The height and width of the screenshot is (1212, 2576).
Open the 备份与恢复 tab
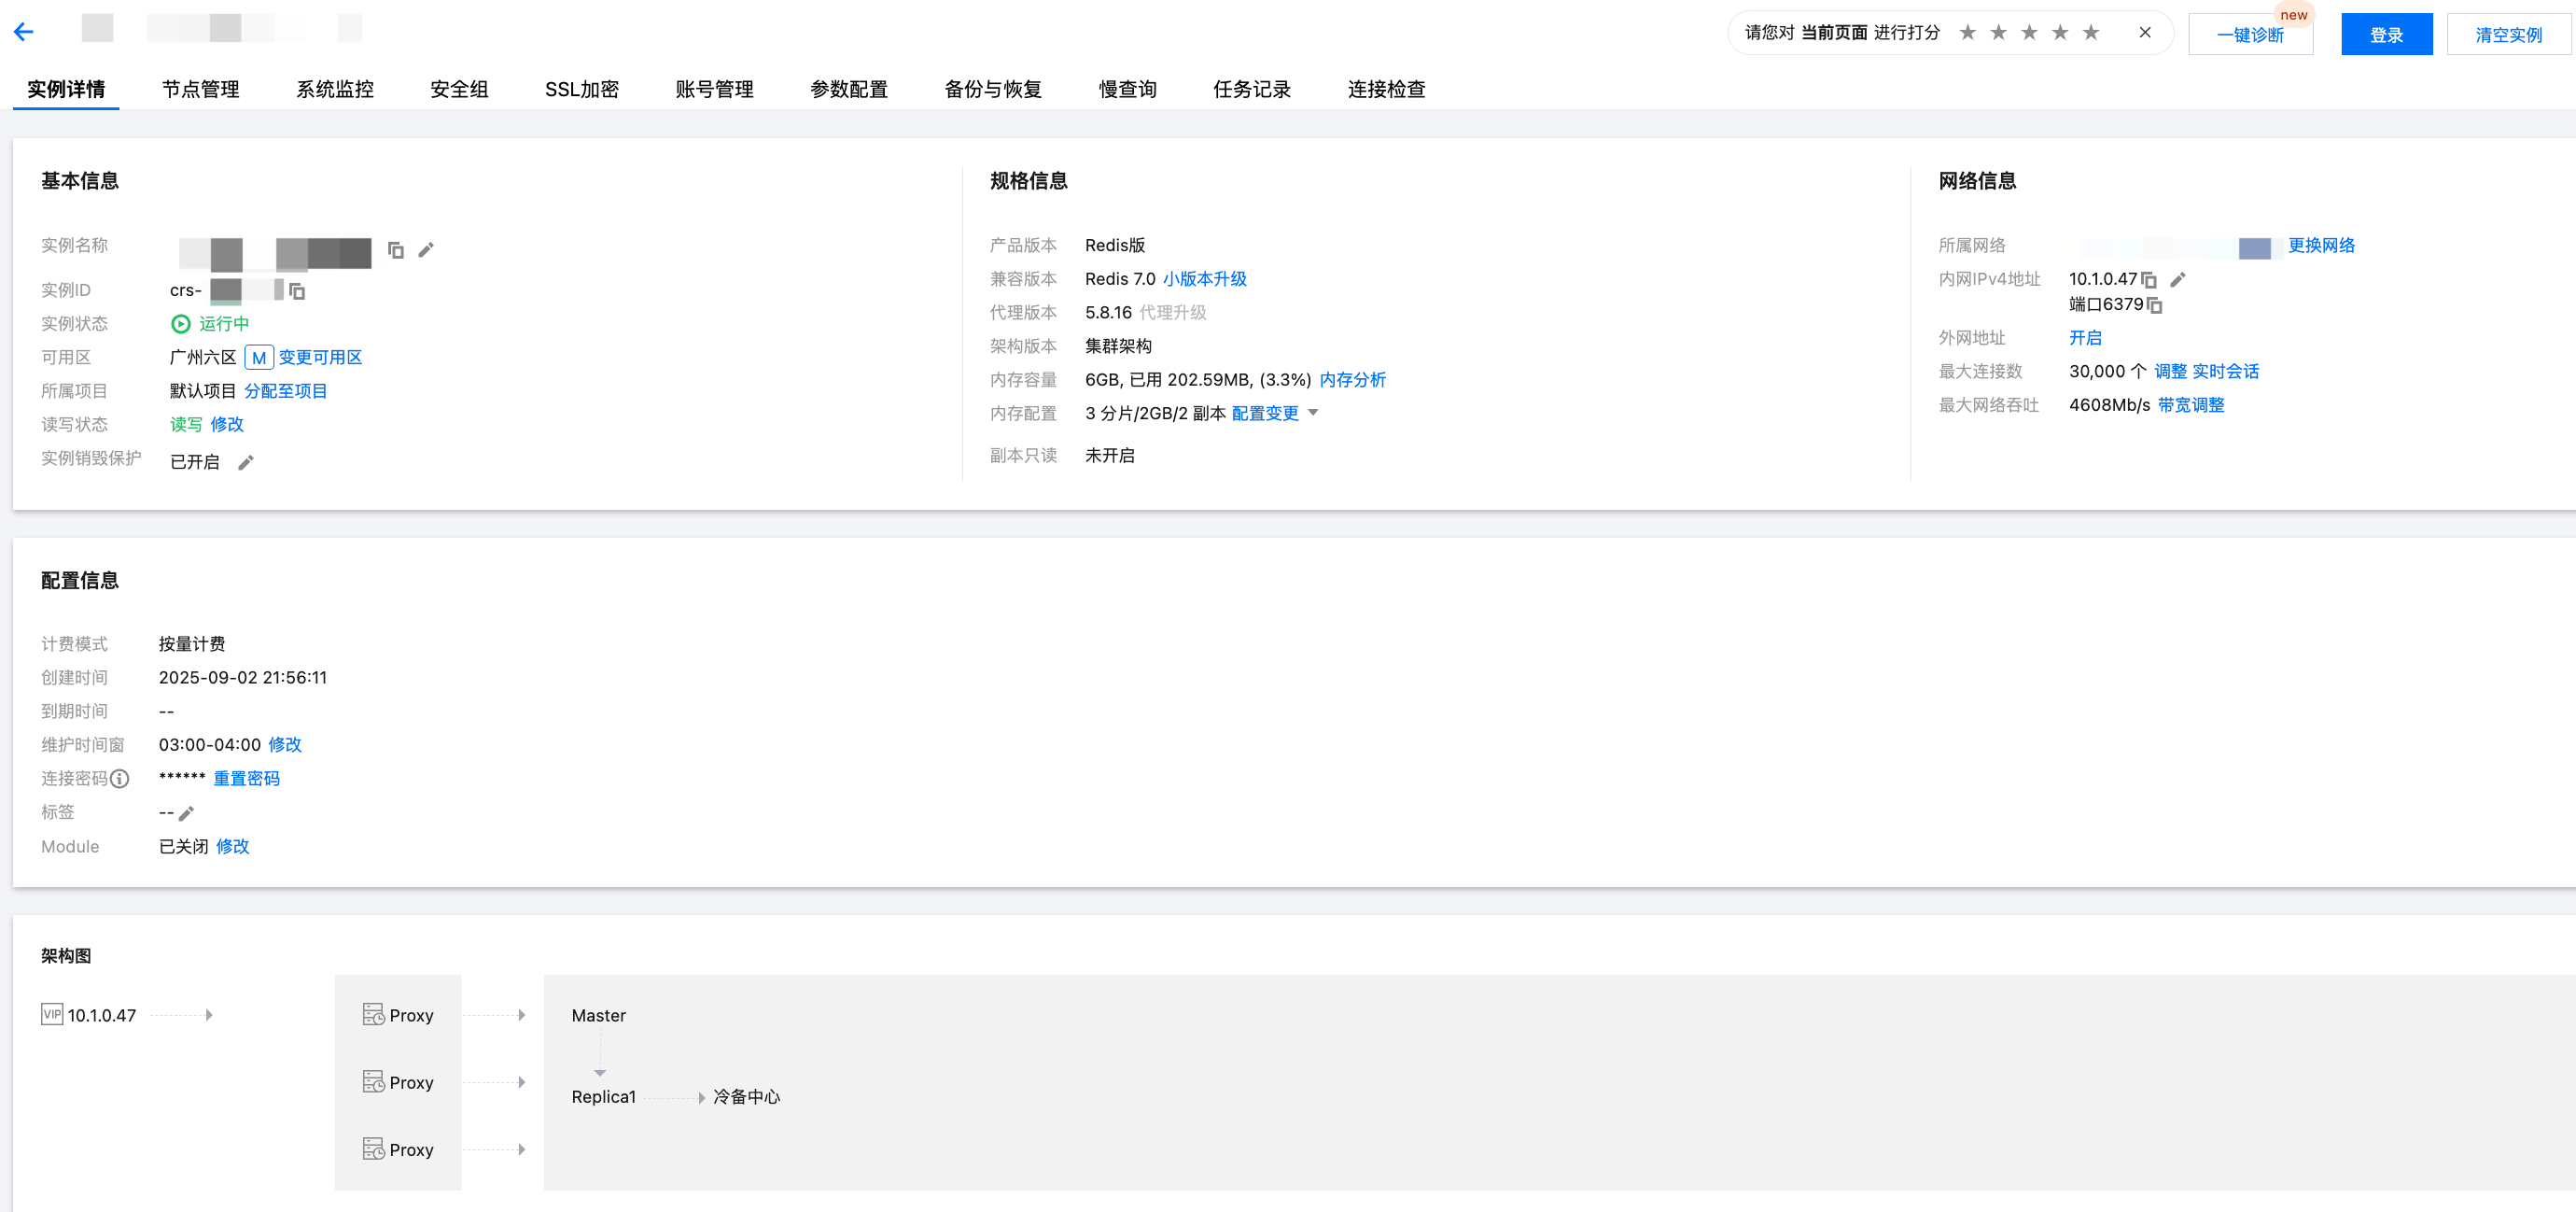[x=993, y=89]
